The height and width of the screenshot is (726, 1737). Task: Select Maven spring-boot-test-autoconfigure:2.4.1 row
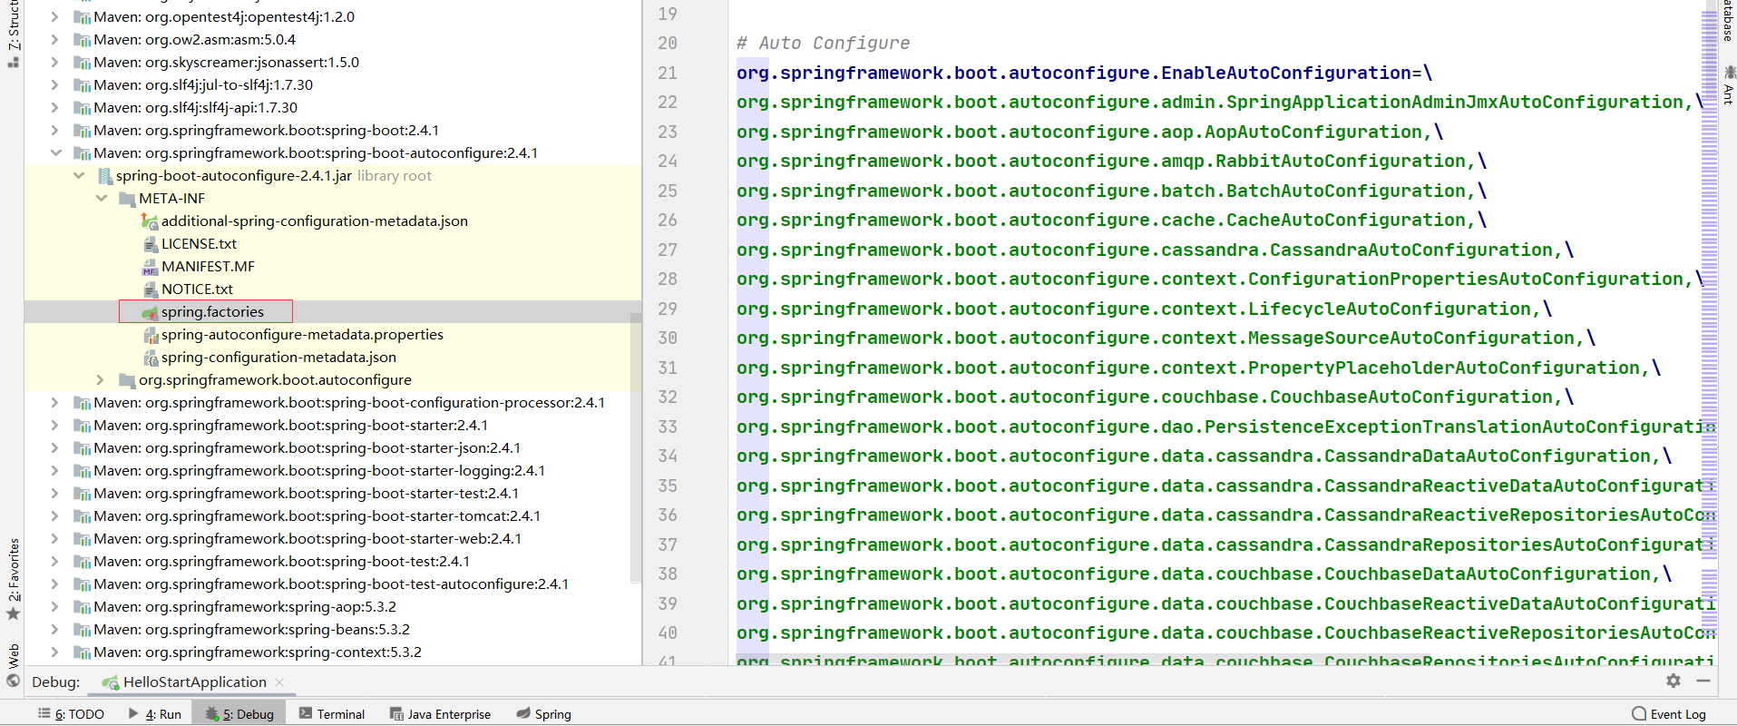tap(333, 584)
